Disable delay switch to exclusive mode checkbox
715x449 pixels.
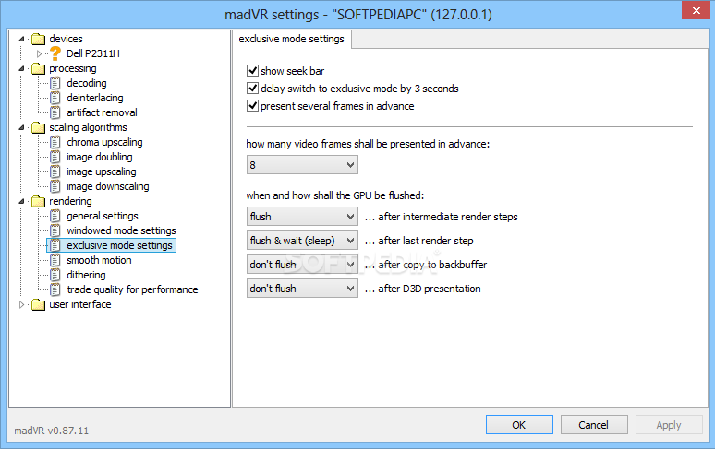click(x=252, y=89)
